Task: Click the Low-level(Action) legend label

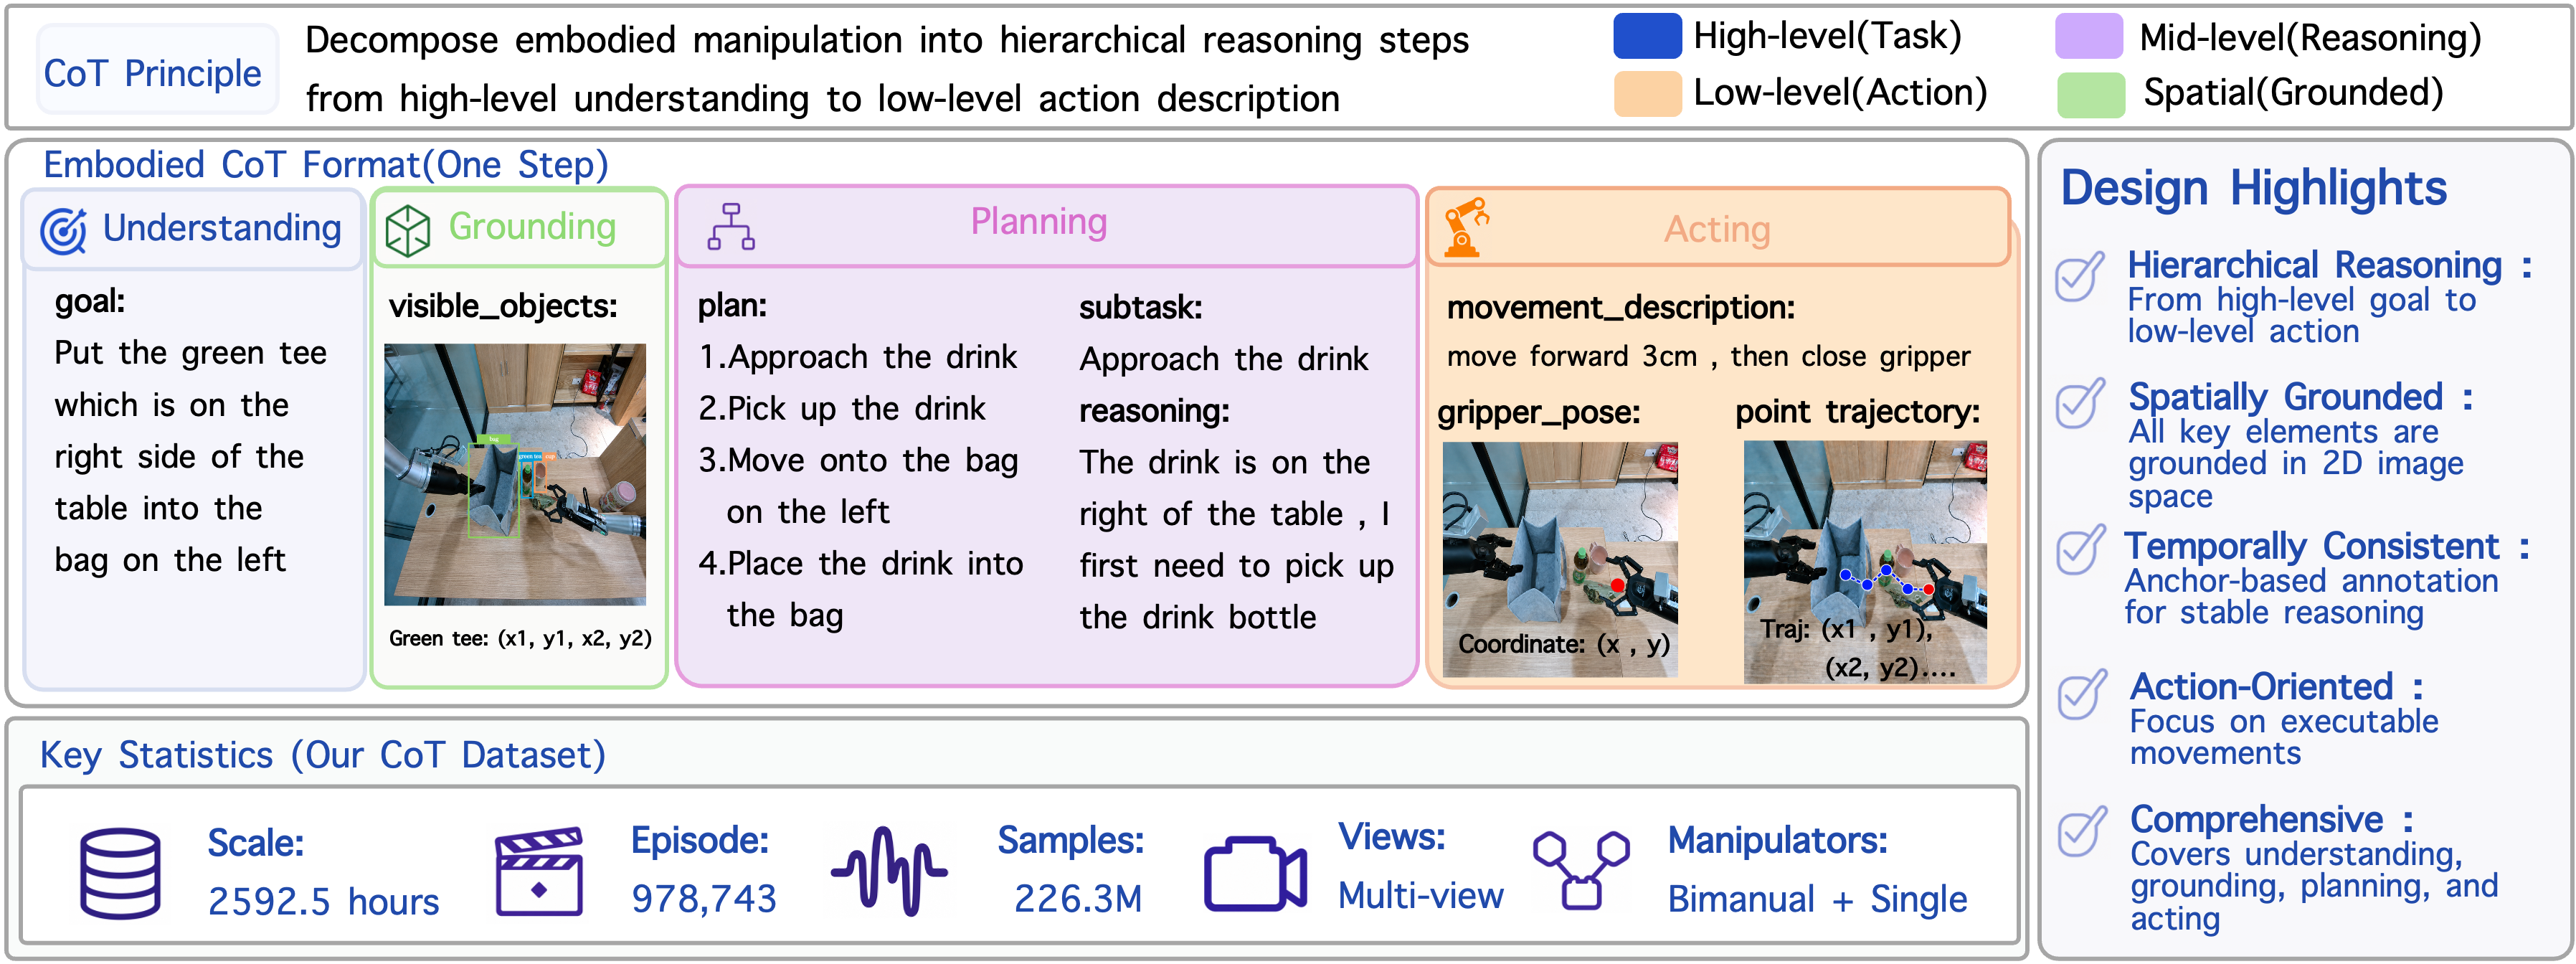Action: tap(1840, 93)
